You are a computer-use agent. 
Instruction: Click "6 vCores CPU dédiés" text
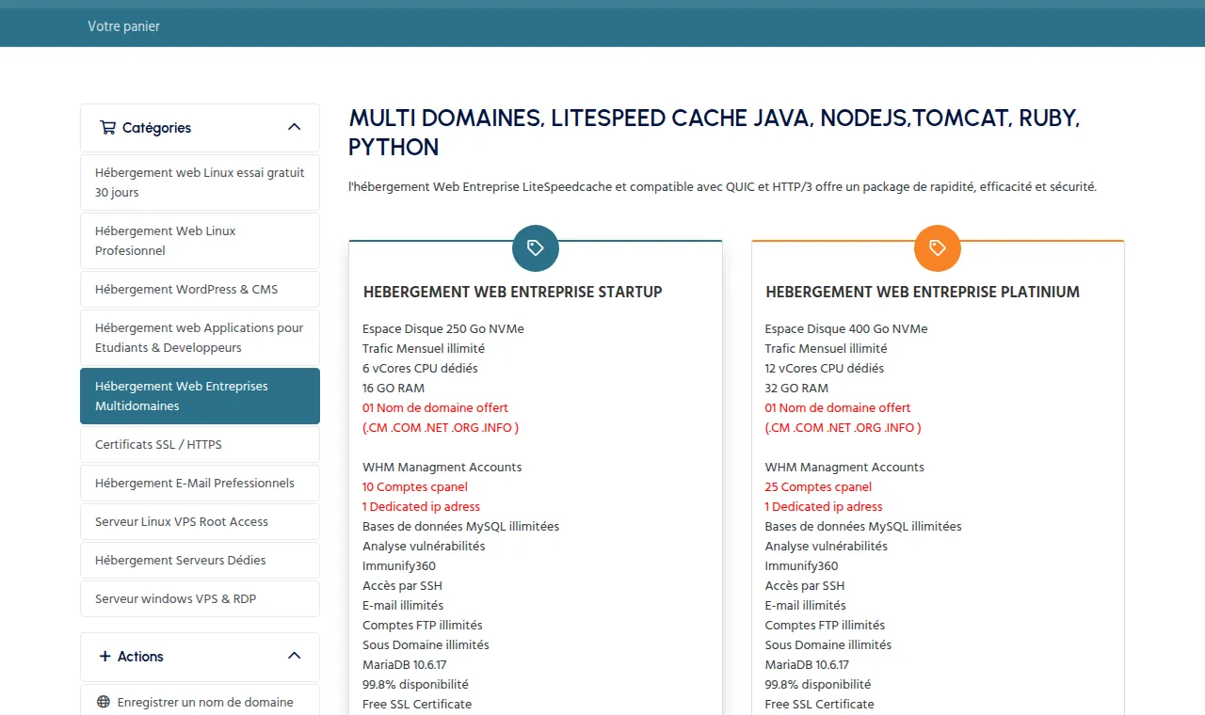pyautogui.click(x=420, y=368)
